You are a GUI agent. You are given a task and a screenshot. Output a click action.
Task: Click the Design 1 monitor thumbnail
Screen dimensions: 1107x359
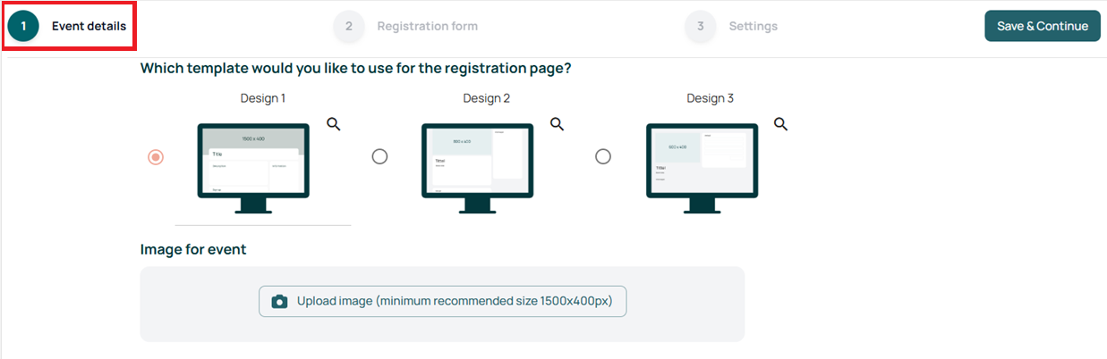253,166
